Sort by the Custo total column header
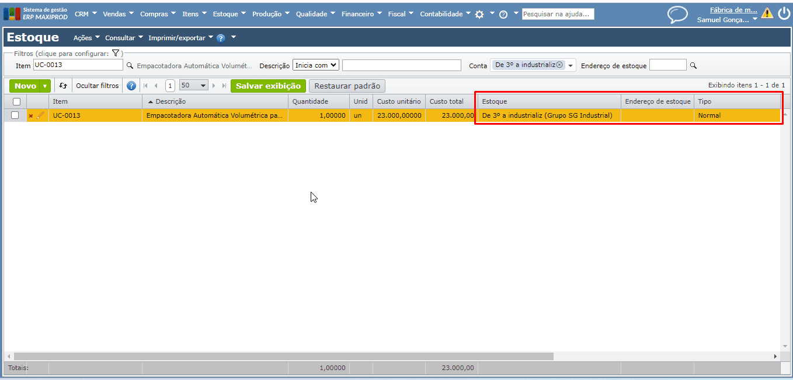 (451, 101)
